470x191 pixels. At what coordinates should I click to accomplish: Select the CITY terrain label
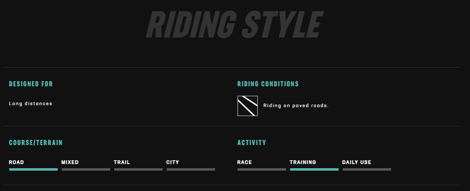(173, 162)
